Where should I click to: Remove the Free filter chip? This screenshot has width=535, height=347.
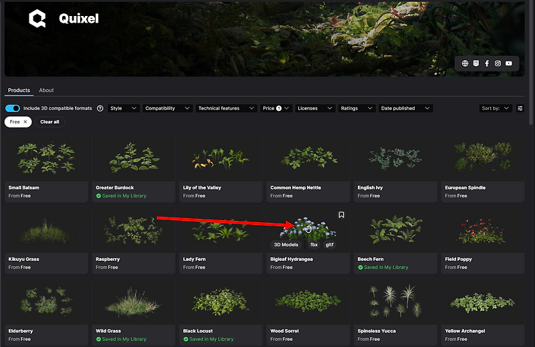click(25, 122)
